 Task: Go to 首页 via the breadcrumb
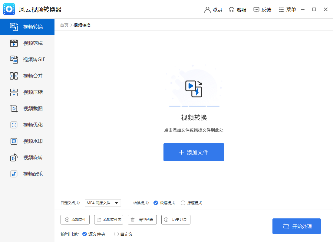[64, 25]
